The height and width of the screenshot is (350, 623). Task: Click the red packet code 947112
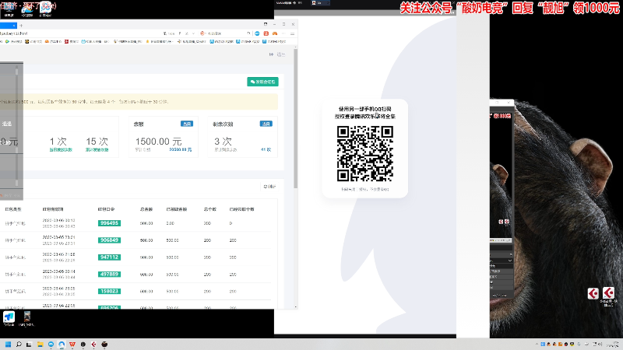click(109, 257)
